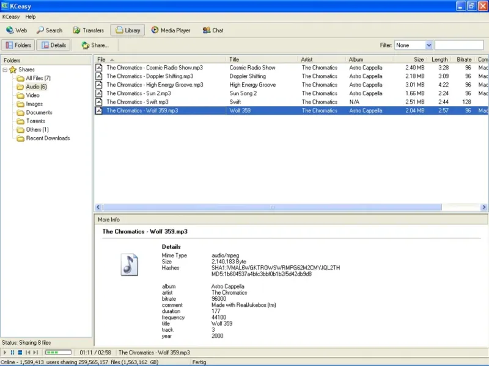The image size is (489, 366).
Task: Collapse the Shares tree node
Action: (x=6, y=70)
